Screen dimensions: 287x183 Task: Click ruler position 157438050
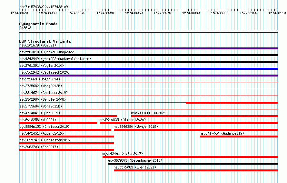click(105, 13)
